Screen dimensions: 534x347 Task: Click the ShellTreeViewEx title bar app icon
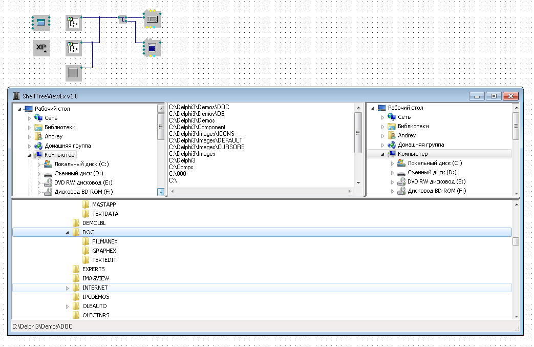(16, 96)
